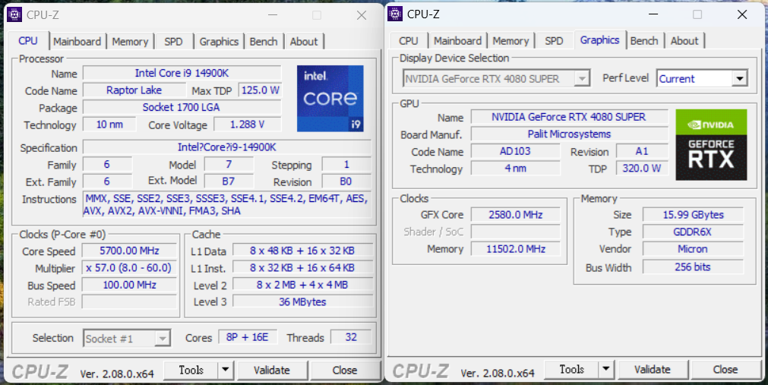Open Tools dropdown arrow in right CPU-Z window
768x385 pixels.
point(606,369)
